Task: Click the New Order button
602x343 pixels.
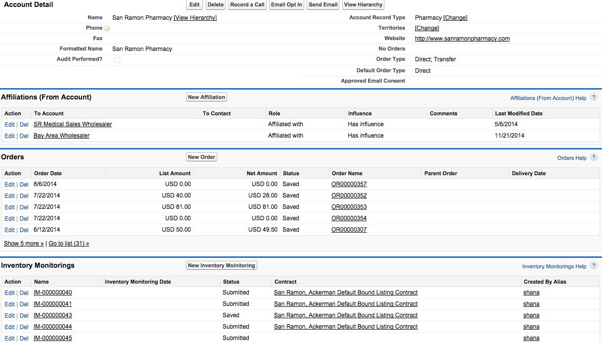Action: pyautogui.click(x=201, y=157)
